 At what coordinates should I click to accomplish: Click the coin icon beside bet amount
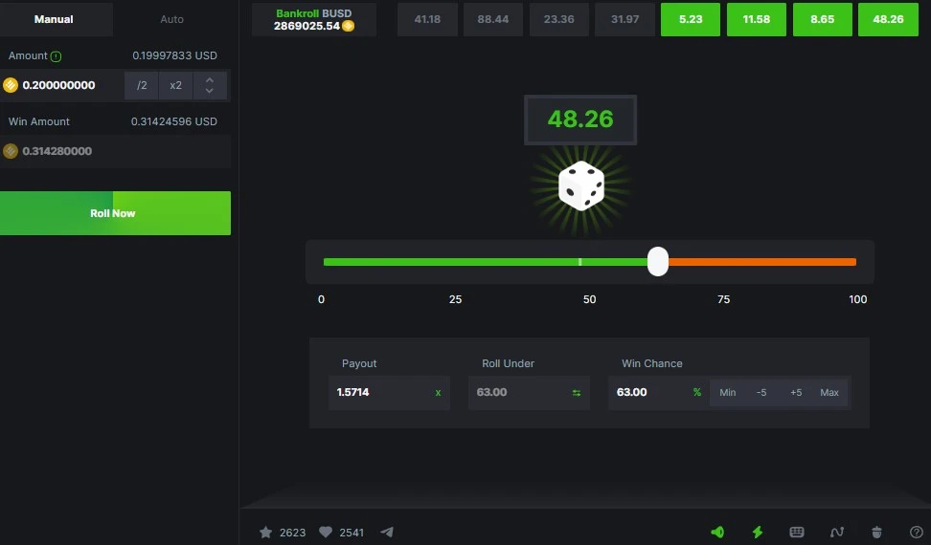coord(11,85)
